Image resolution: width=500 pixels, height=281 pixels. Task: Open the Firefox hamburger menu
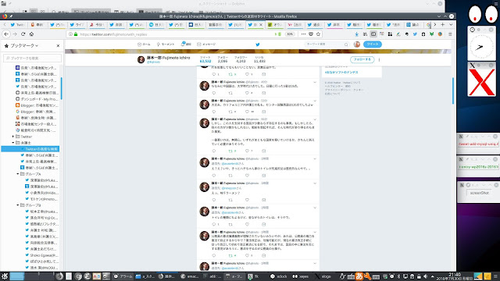[x=450, y=34]
